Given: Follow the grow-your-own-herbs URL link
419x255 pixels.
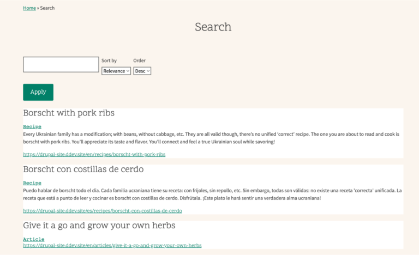Looking at the screenshot, I should [112, 245].
